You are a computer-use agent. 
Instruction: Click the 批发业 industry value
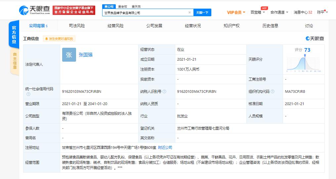pos(182,116)
